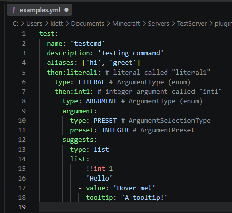Expand breadcrumb chevron before TestServer
The image size is (232, 213).
click(x=173, y=24)
